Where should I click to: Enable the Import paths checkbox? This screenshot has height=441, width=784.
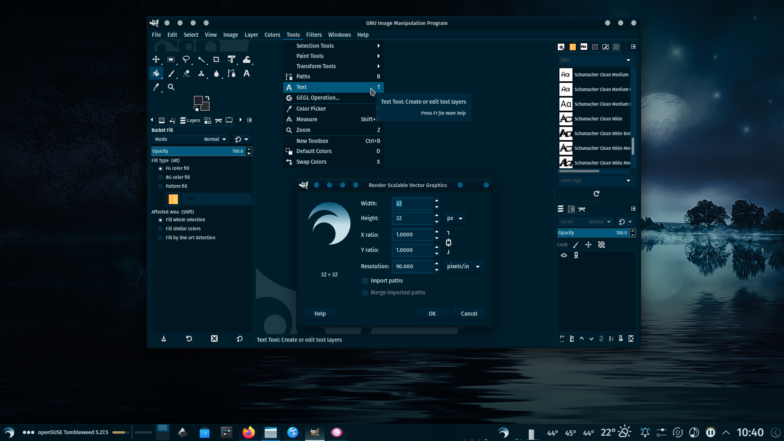tap(365, 281)
